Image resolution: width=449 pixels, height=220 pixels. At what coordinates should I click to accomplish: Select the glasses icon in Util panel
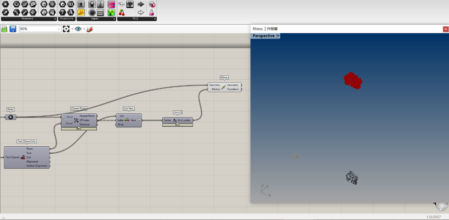[121, 4]
